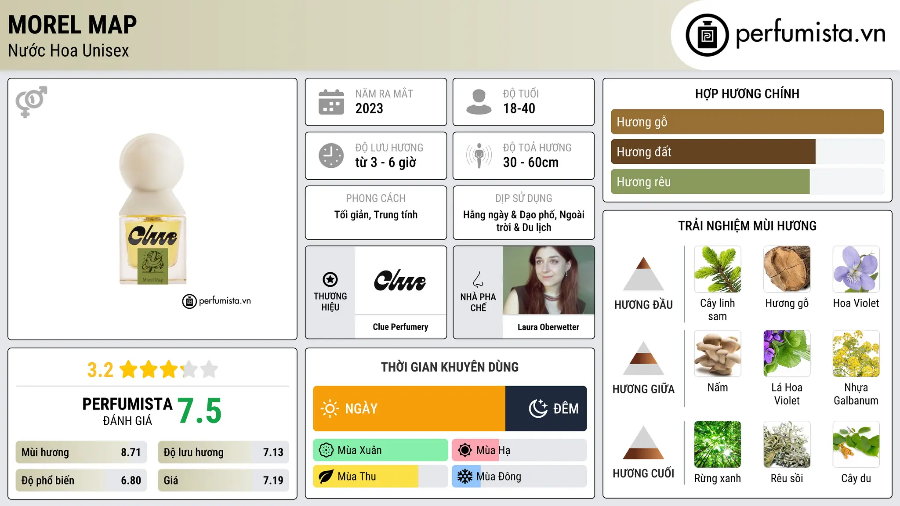
Task: Click the spring flower icon for Mùa Xuân
Action: pyautogui.click(x=326, y=450)
